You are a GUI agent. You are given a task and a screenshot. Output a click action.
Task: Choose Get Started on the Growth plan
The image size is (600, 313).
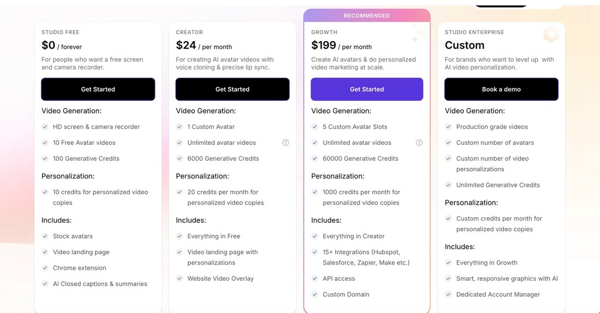pyautogui.click(x=367, y=89)
